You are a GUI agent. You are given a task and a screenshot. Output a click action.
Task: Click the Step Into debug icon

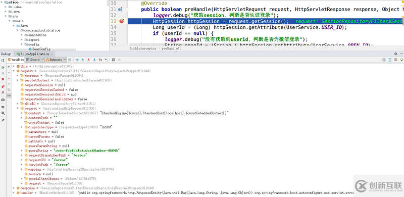83,60
